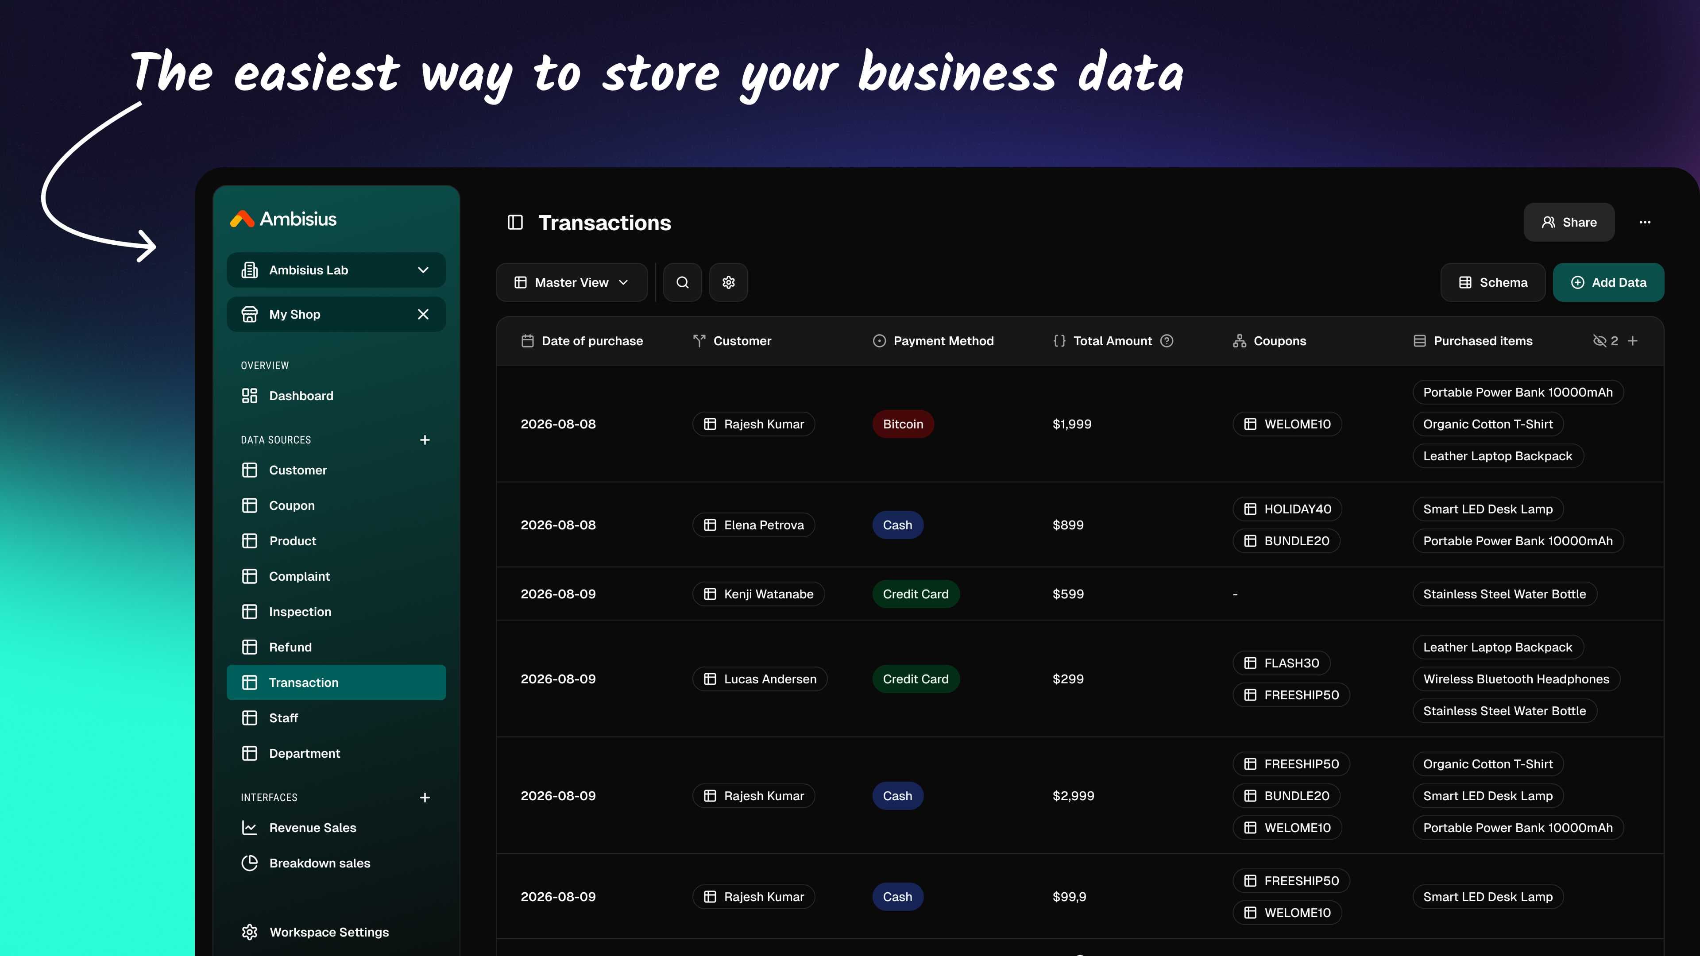
Task: Click the Coupons column relation icon
Action: [1240, 341]
